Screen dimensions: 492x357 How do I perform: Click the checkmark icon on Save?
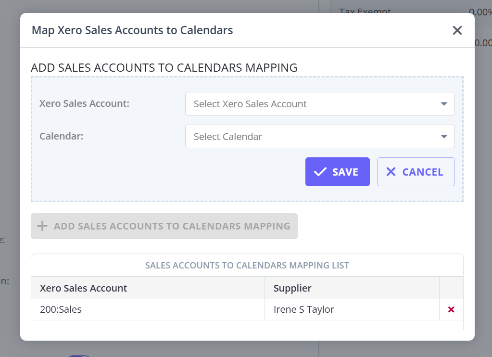click(320, 172)
